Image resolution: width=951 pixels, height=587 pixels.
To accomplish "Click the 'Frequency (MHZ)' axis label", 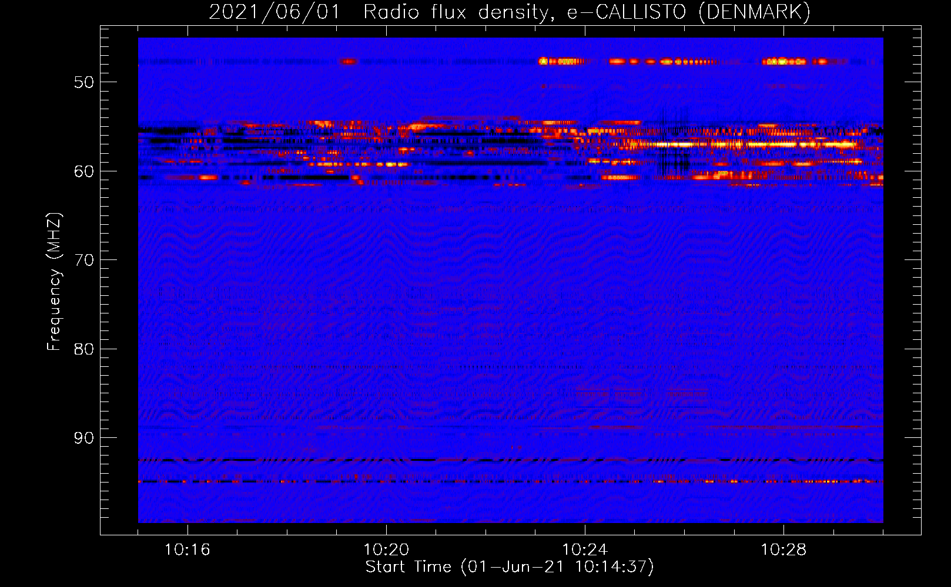I will point(54,282).
